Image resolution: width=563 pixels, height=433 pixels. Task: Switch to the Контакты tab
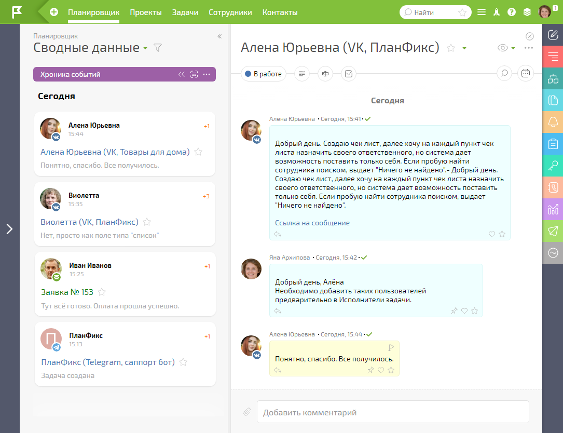(x=280, y=12)
